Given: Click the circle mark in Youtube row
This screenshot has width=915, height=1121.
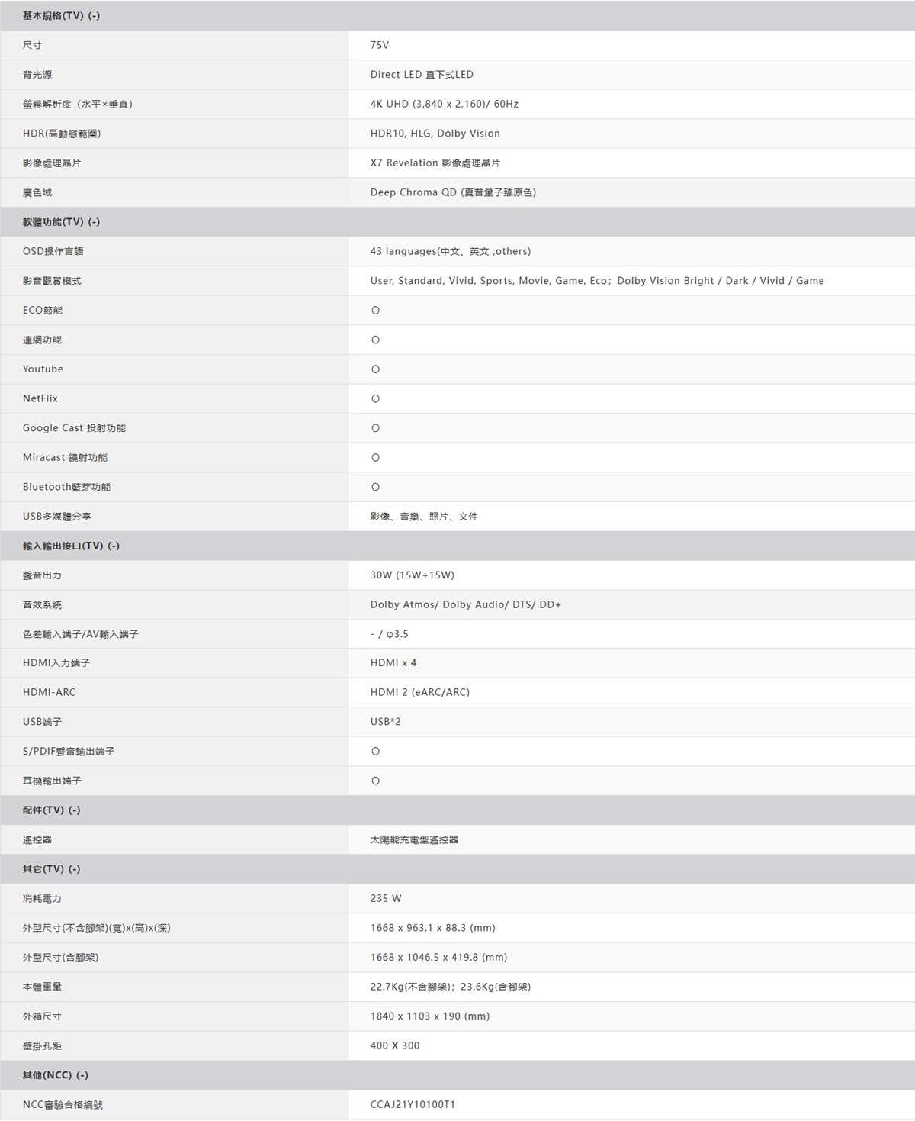Looking at the screenshot, I should [x=375, y=369].
